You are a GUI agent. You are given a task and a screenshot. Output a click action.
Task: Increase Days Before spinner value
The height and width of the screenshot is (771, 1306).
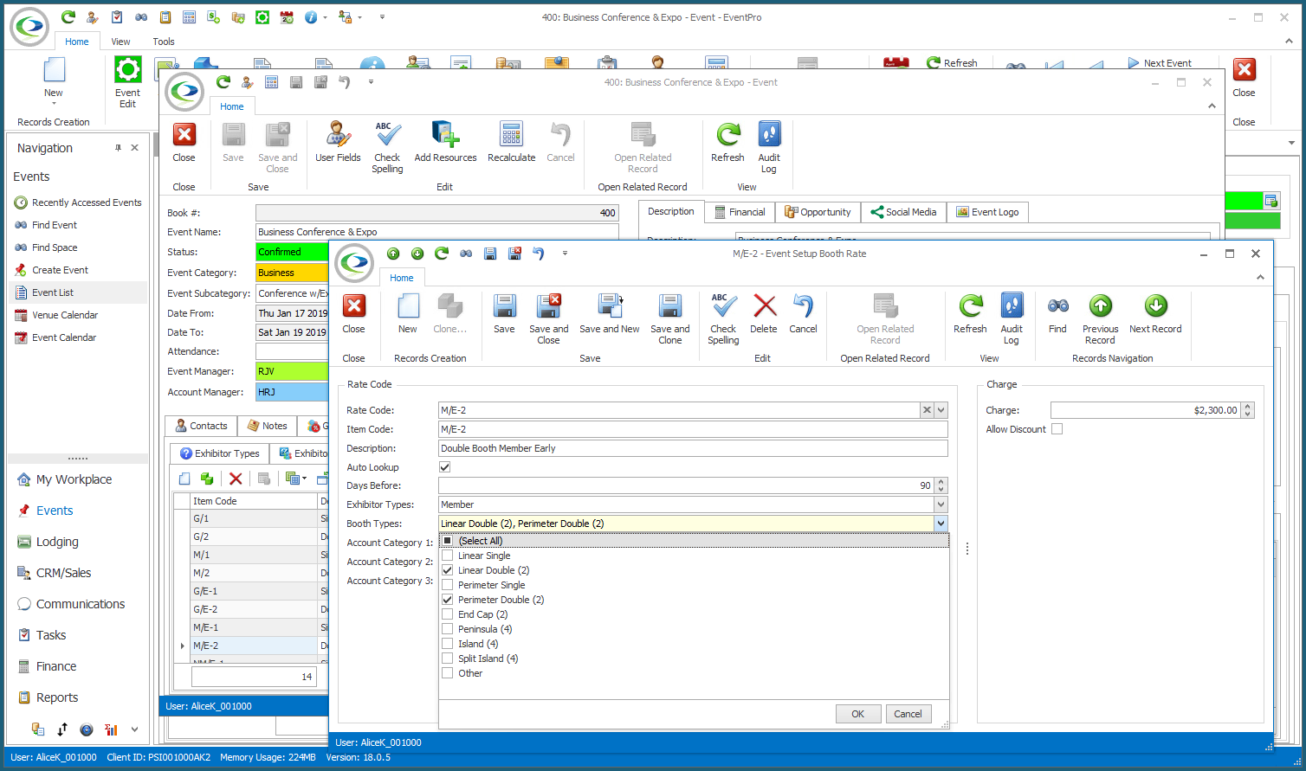coord(941,482)
